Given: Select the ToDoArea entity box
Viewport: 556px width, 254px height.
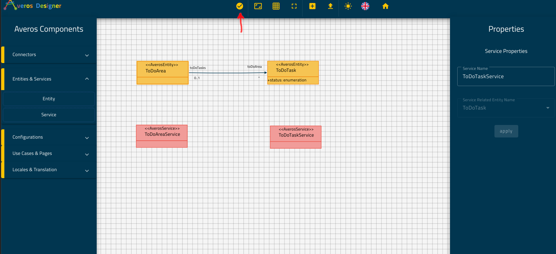Looking at the screenshot, I should click(163, 73).
